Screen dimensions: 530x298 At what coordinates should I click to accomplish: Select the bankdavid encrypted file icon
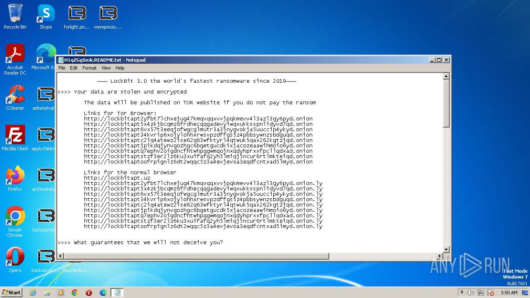point(46,260)
